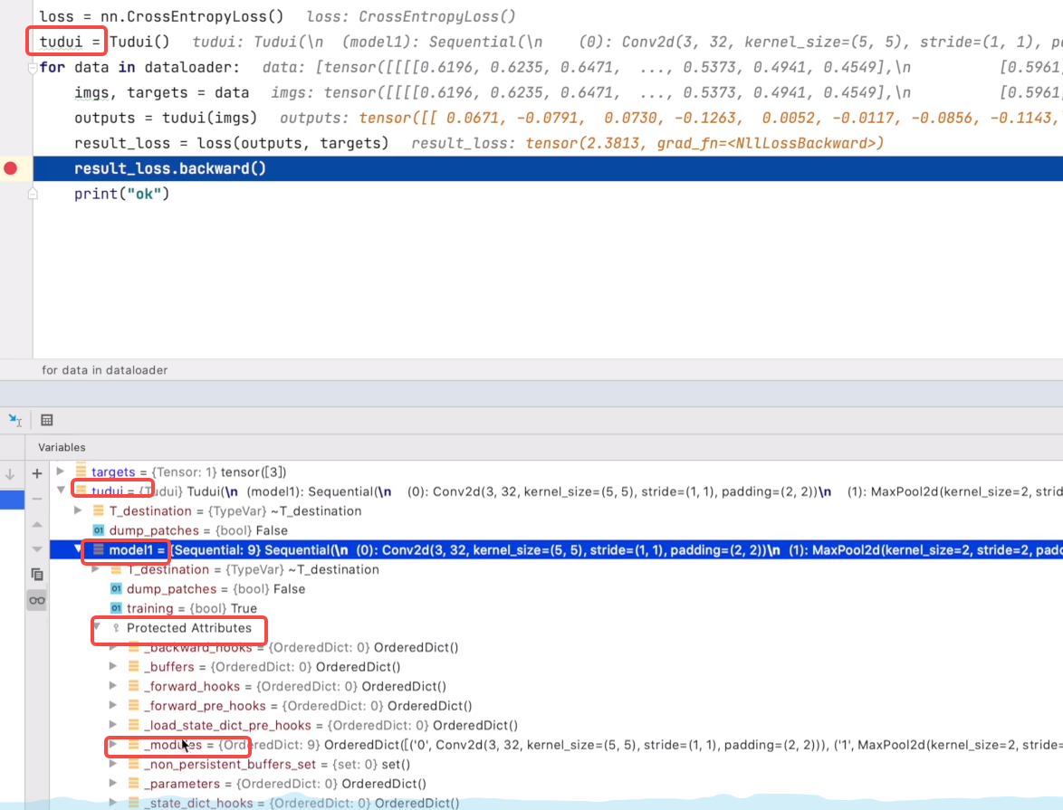Click the object icon beside _forward_hooks
Image resolution: width=1063 pixels, height=810 pixels.
(133, 686)
